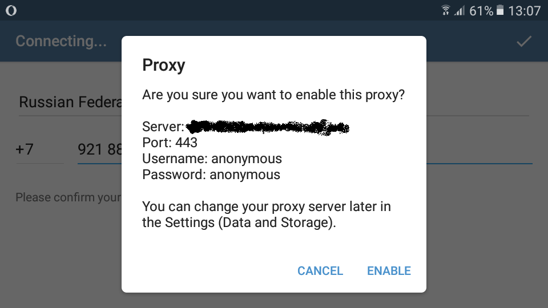Tap the 'Please confirm your' text behind the dialog
Image resolution: width=548 pixels, height=308 pixels.
(68, 197)
